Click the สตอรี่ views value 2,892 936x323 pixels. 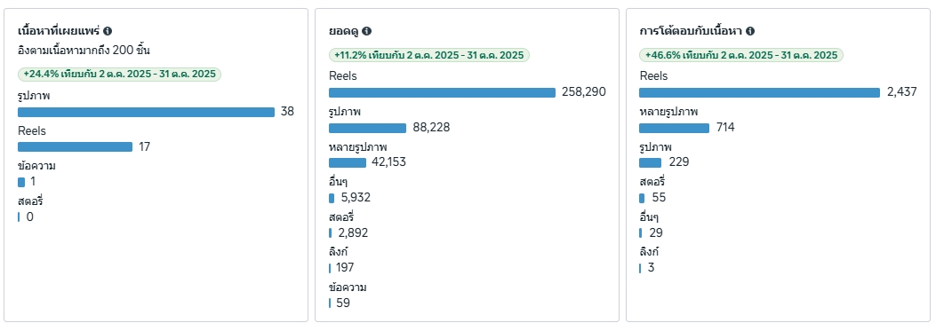[354, 233]
